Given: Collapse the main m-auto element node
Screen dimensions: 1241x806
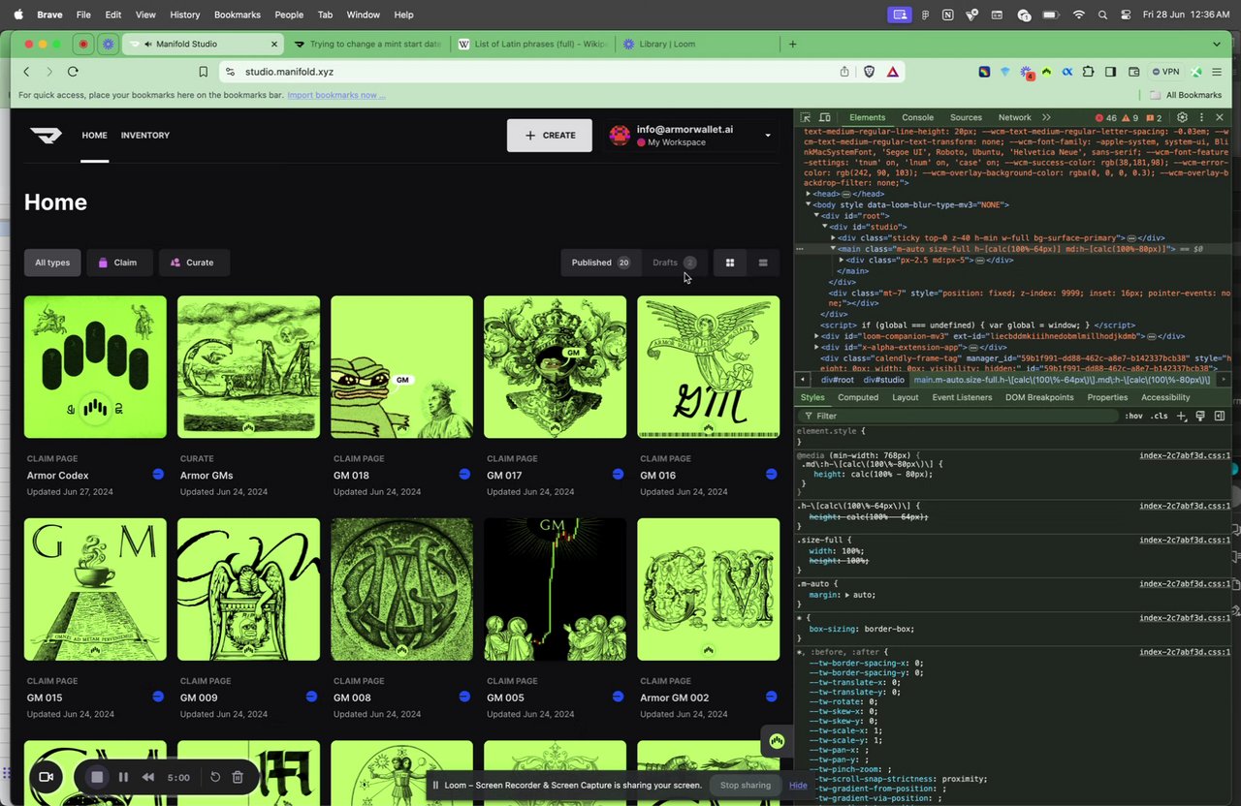Looking at the screenshot, I should pyautogui.click(x=834, y=249).
